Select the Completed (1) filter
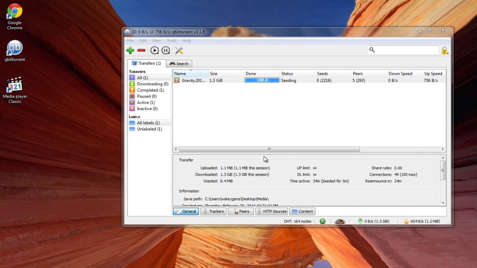This screenshot has height=268, width=477. [149, 90]
